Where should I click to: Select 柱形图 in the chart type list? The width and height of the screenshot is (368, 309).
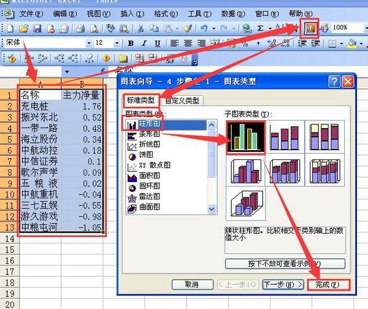click(x=166, y=125)
